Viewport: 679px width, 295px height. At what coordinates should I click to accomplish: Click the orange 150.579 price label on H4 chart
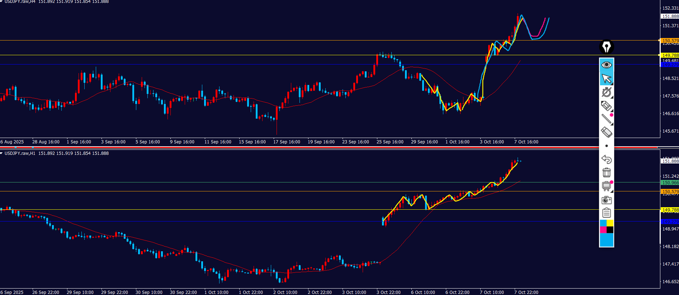tap(669, 41)
